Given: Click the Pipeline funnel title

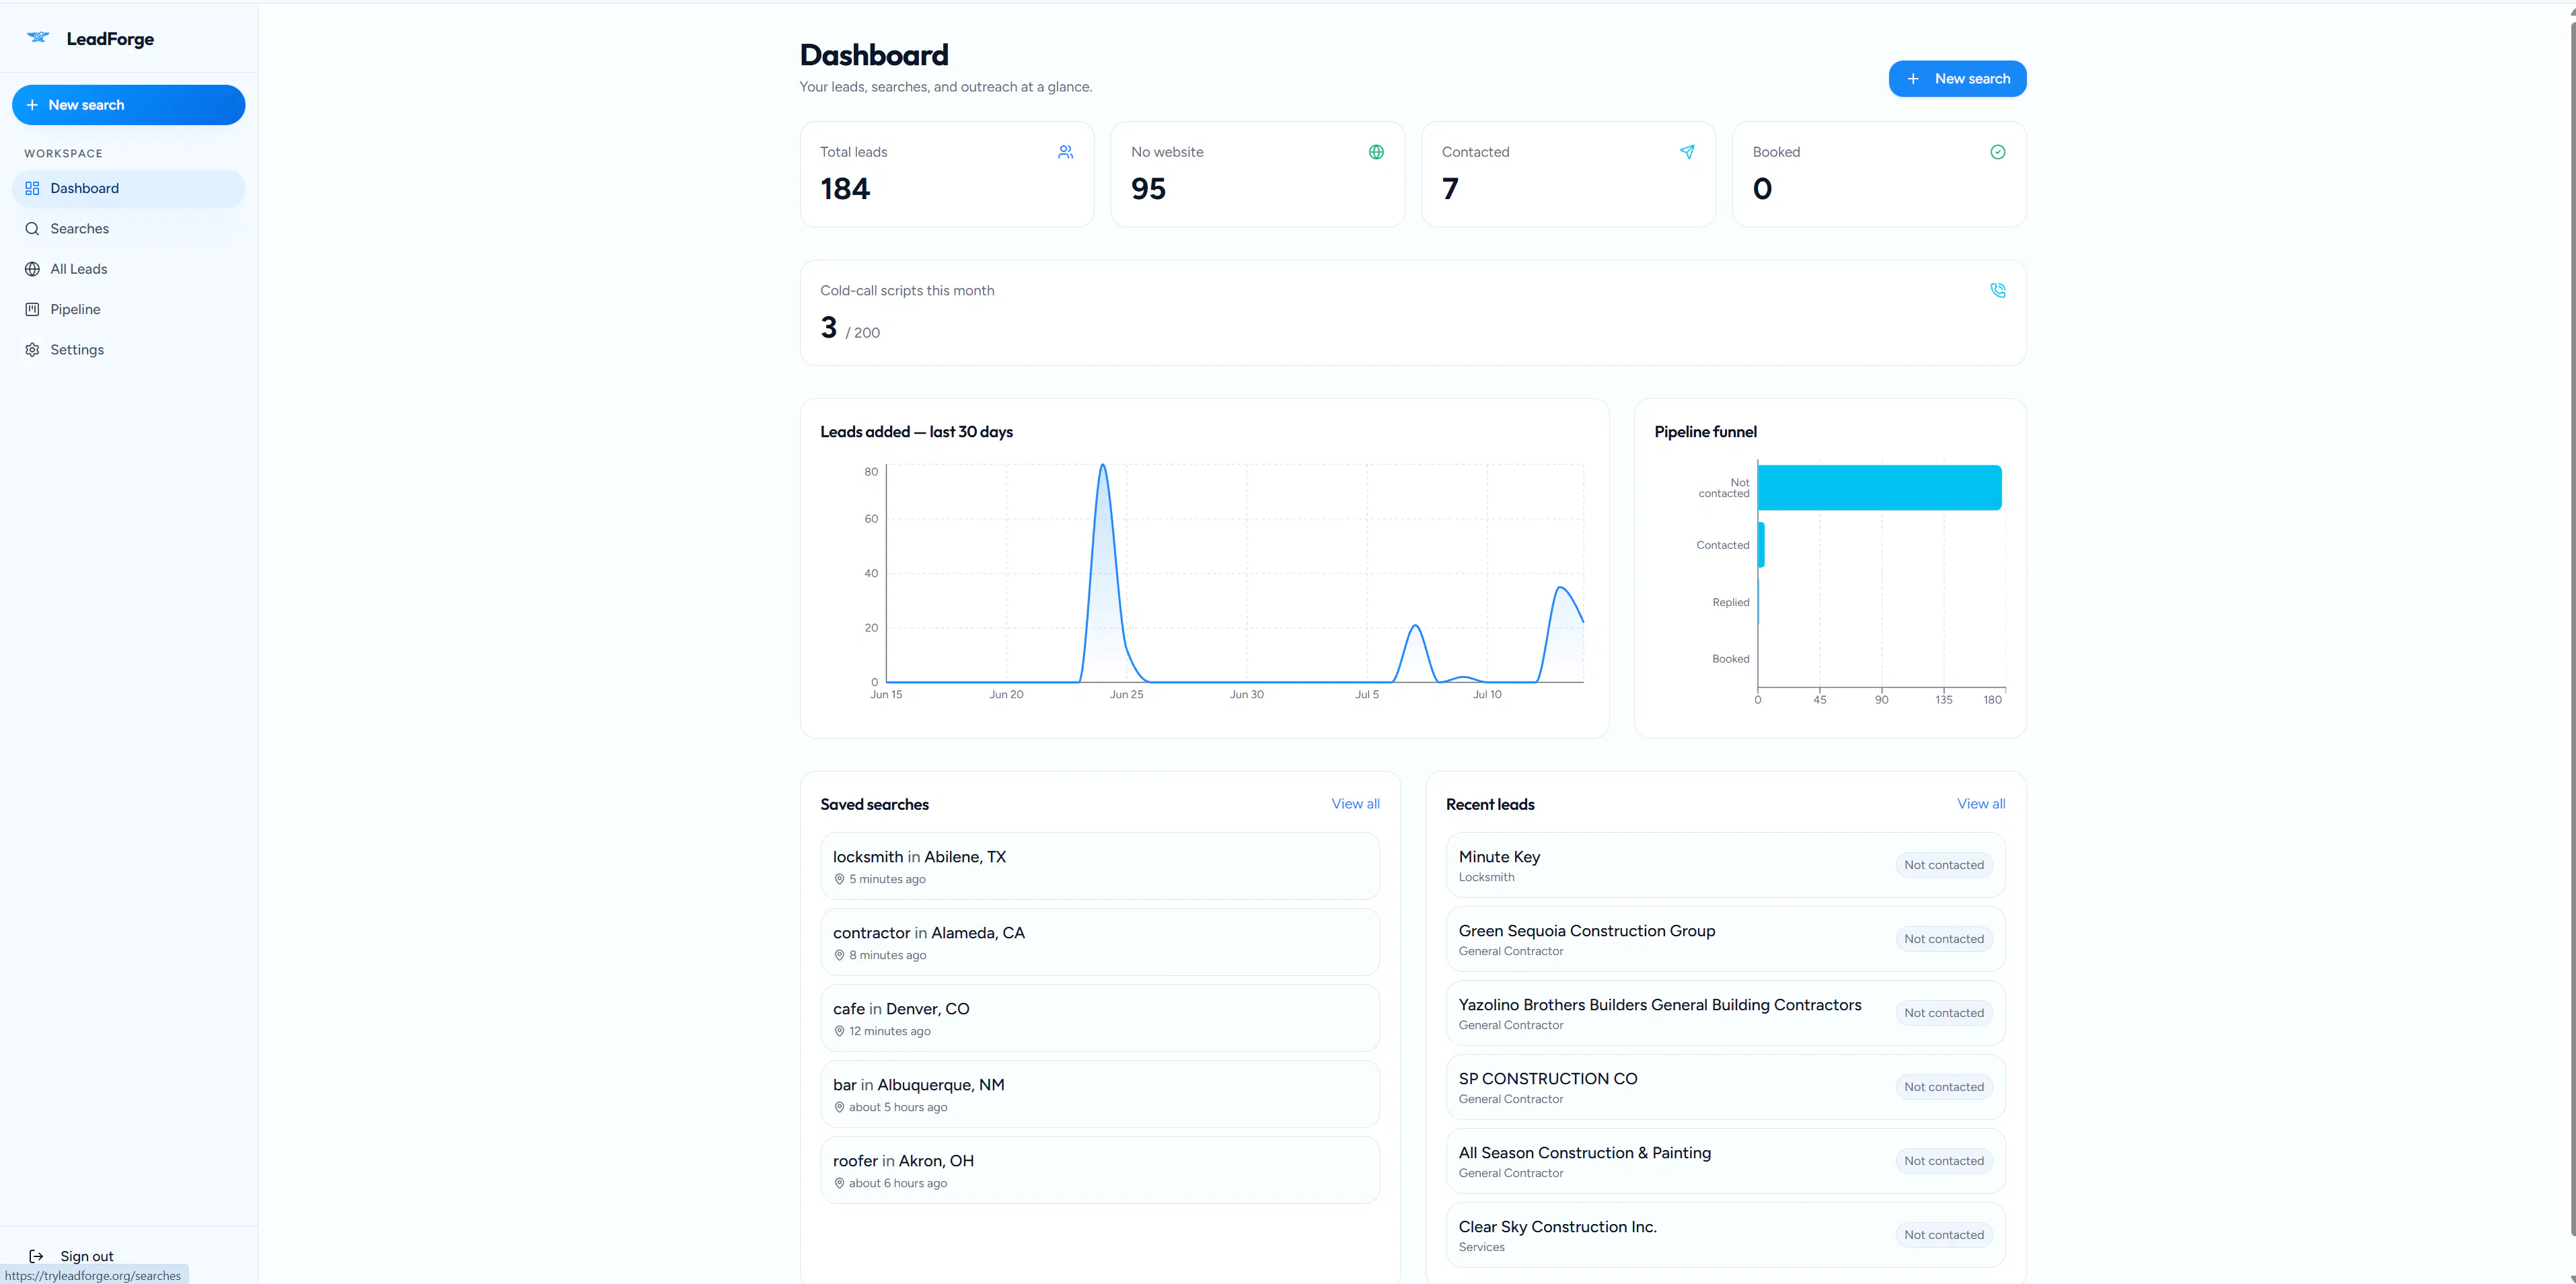Looking at the screenshot, I should point(1705,432).
